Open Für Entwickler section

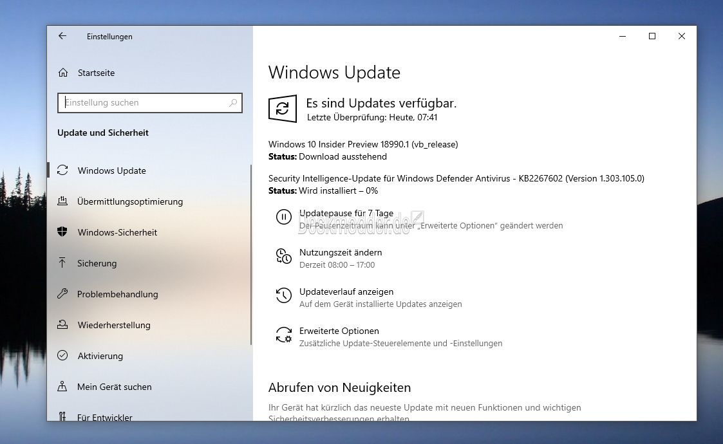(104, 417)
